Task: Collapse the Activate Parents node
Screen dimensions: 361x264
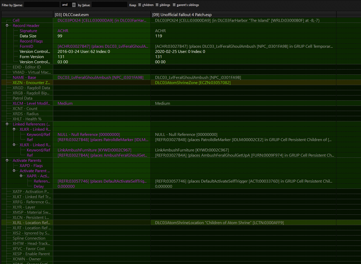Action: point(7,160)
